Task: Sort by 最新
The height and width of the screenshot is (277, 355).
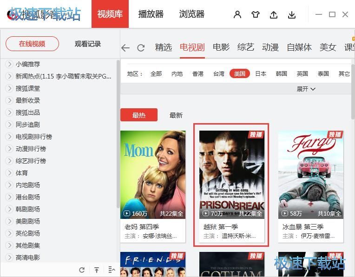Action: tap(176, 115)
